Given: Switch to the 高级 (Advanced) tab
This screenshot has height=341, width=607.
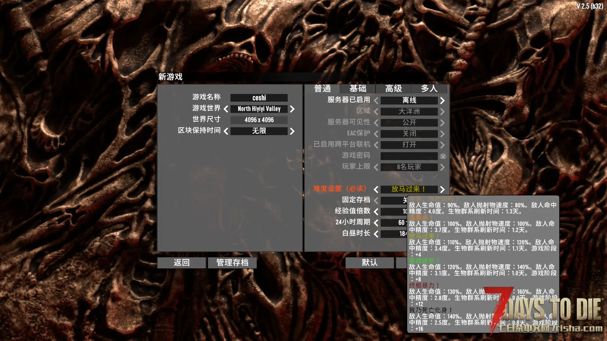Looking at the screenshot, I should tap(393, 89).
